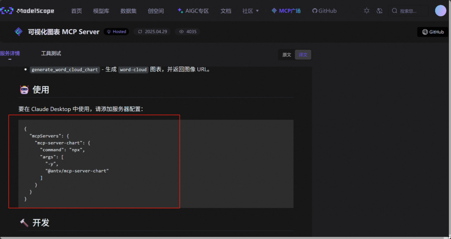Click the eye icon beside 4035 views
451x239 pixels.
click(x=181, y=32)
